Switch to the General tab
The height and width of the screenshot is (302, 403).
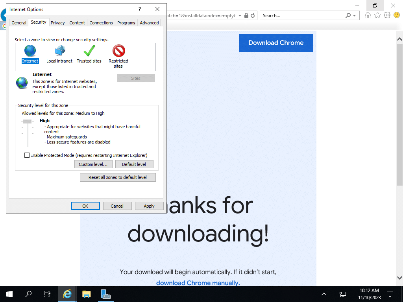(19, 22)
